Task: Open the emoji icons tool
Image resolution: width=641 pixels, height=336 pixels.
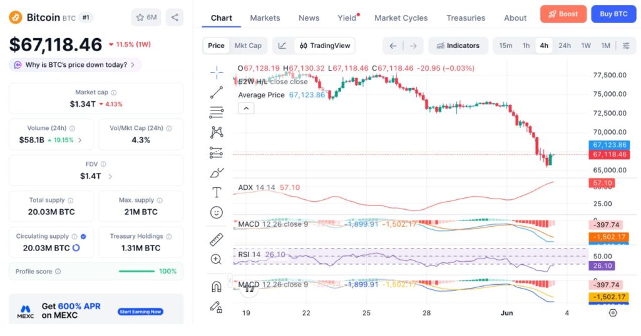Action: pyautogui.click(x=217, y=212)
